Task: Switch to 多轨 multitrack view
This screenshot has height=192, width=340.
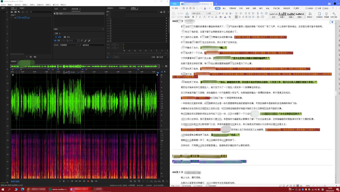Action: [x=67, y=37]
